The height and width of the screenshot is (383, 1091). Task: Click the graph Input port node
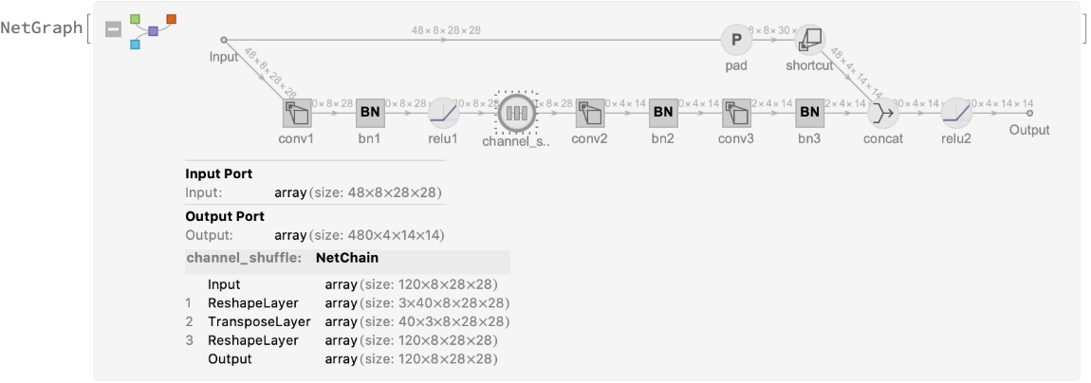(224, 41)
